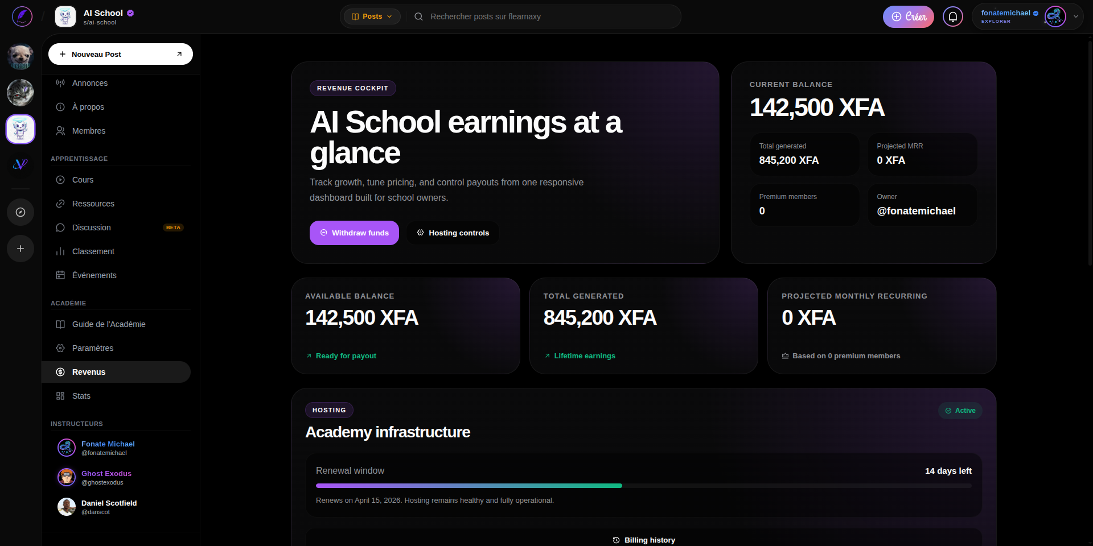1093x546 pixels.
Task: Open the Événements calendar icon
Action: pyautogui.click(x=60, y=275)
